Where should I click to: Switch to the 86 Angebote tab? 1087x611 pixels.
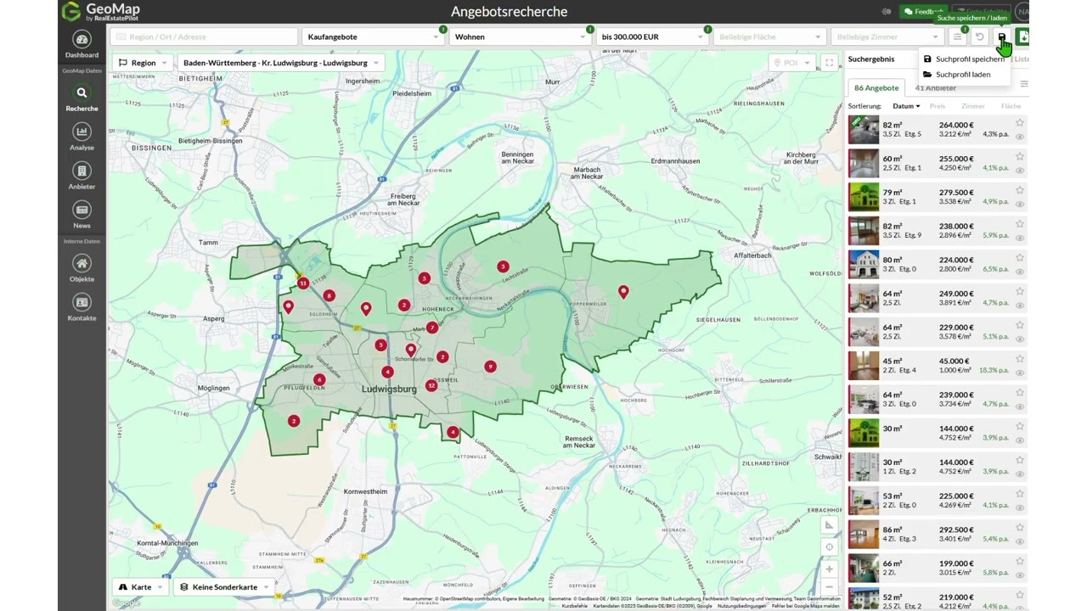(x=876, y=88)
